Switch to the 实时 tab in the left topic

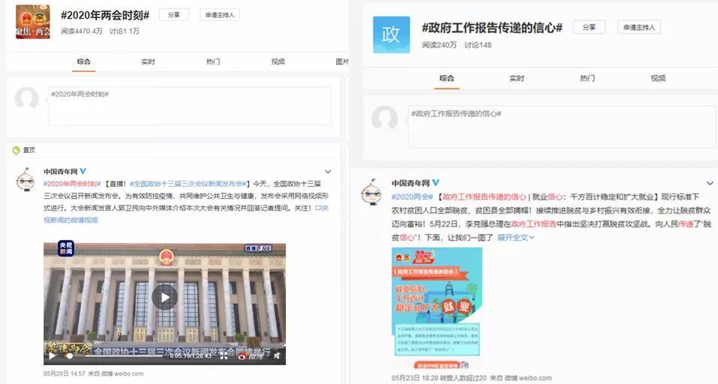149,61
